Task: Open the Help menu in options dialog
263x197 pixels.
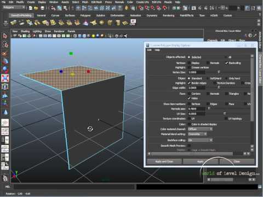Action: coord(157,50)
